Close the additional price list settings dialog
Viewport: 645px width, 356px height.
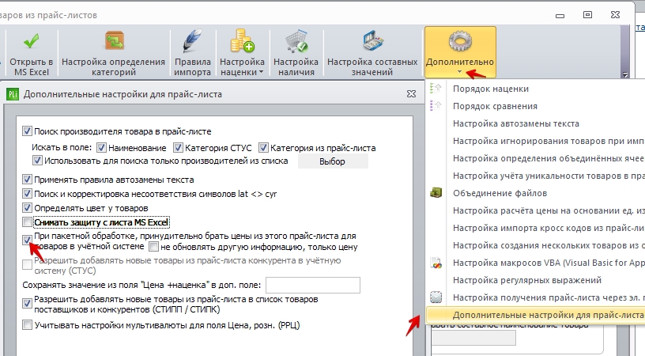pyautogui.click(x=411, y=94)
